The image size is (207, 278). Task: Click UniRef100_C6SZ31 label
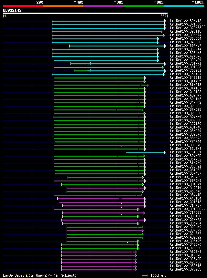[x=186, y=71]
